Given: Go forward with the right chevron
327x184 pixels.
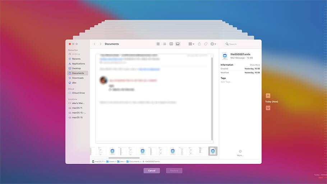Looking at the screenshot, I should (x=100, y=44).
